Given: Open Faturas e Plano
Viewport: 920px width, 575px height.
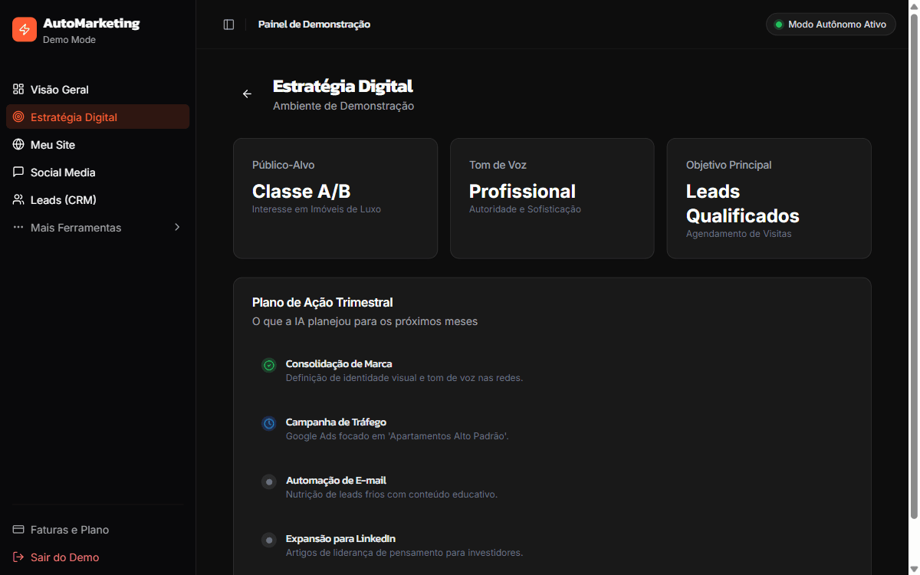Looking at the screenshot, I should pos(69,529).
